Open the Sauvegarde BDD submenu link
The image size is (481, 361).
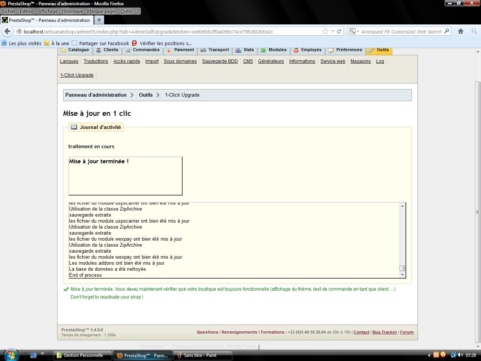click(220, 61)
